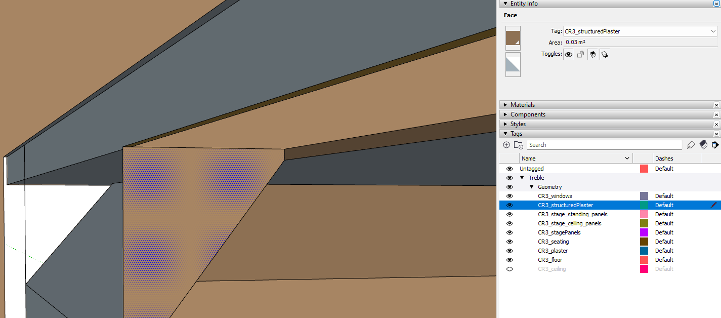This screenshot has width=721, height=318.
Task: Hide the Geometry tag folder
Action: (510, 187)
